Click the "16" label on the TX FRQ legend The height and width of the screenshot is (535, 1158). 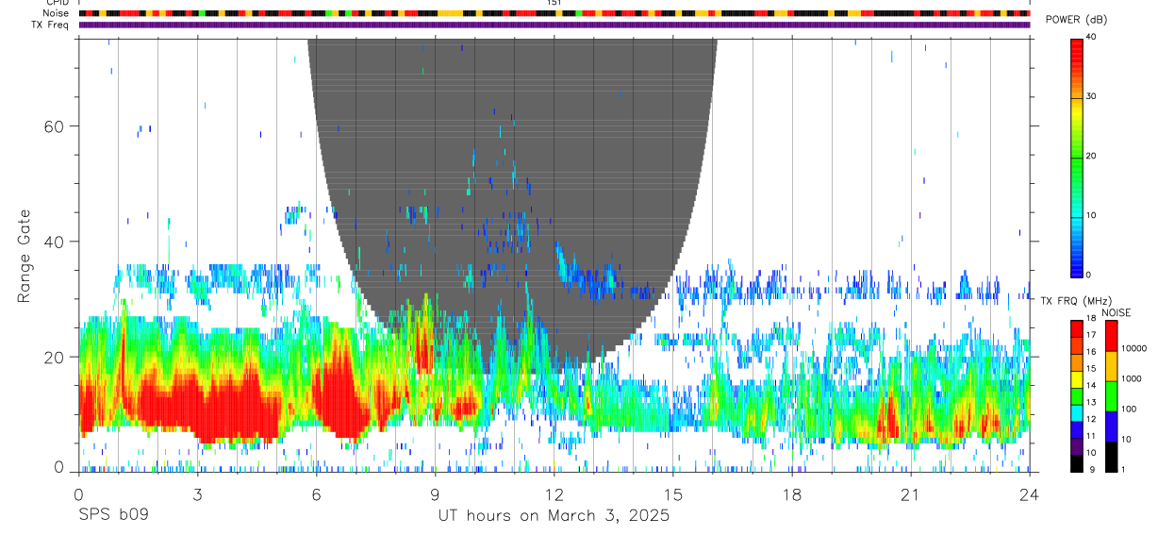coord(1091,352)
